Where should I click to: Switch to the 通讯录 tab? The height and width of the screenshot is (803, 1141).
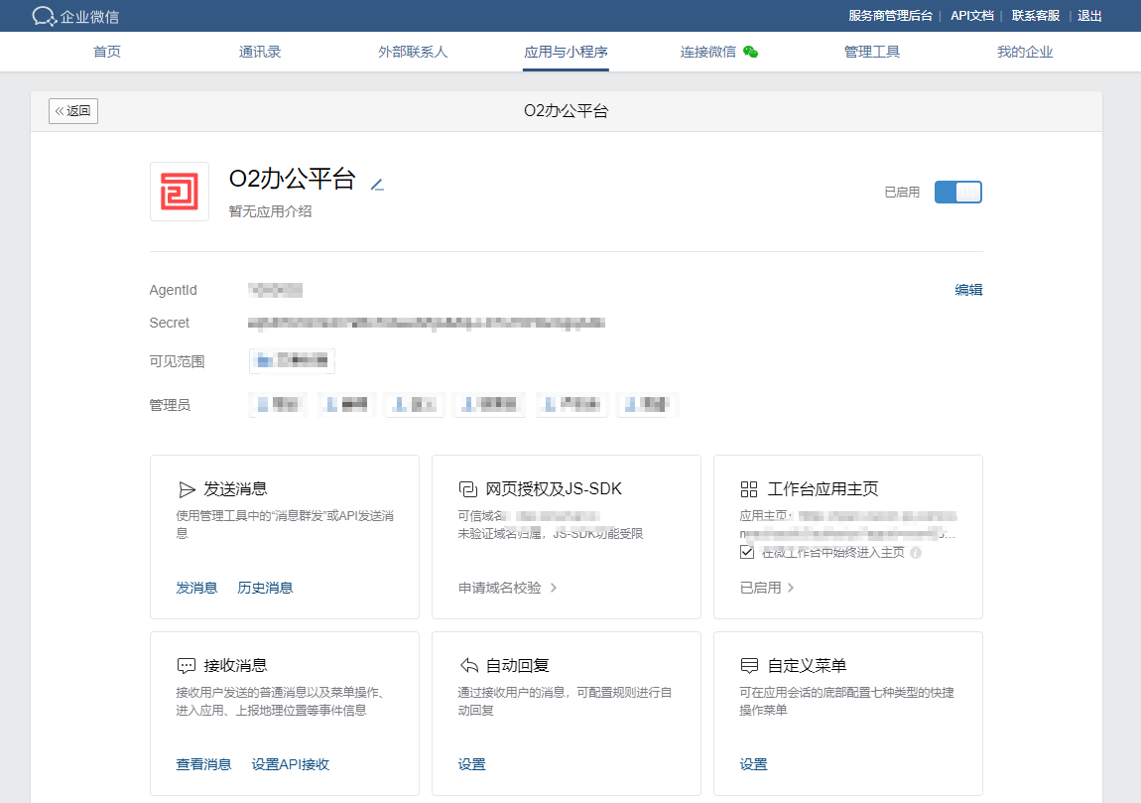click(x=260, y=51)
